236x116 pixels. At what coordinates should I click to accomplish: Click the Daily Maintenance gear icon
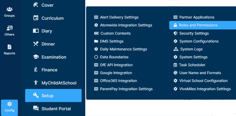[96, 49]
